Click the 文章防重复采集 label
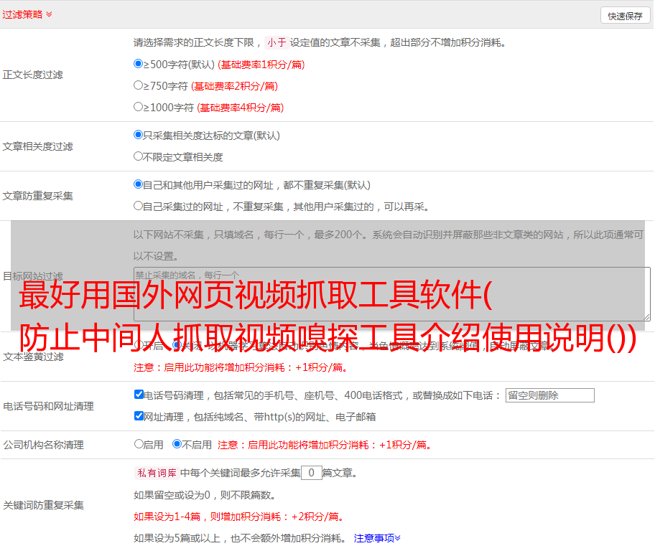The image size is (655, 551). (x=37, y=196)
